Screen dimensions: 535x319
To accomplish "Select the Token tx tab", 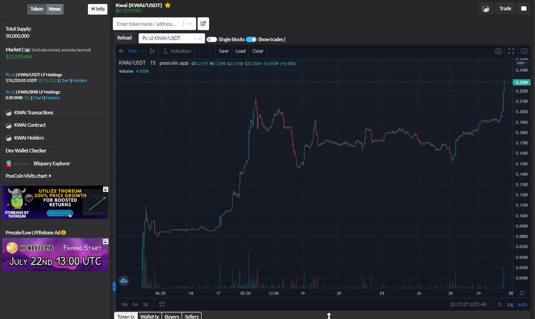I will (126, 316).
